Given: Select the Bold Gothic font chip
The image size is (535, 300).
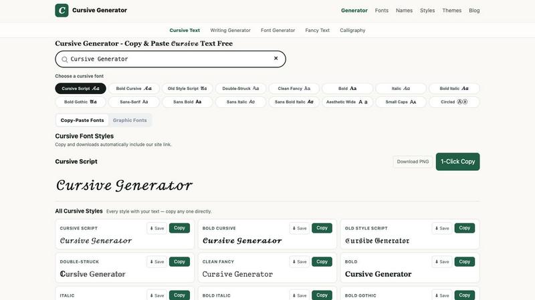Looking at the screenshot, I should pos(80,102).
